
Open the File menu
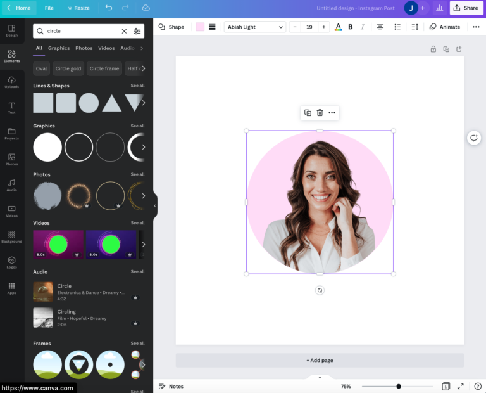[x=49, y=8]
